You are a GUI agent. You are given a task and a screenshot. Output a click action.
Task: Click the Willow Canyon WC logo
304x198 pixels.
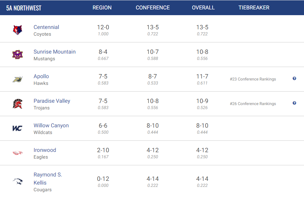tap(18, 128)
